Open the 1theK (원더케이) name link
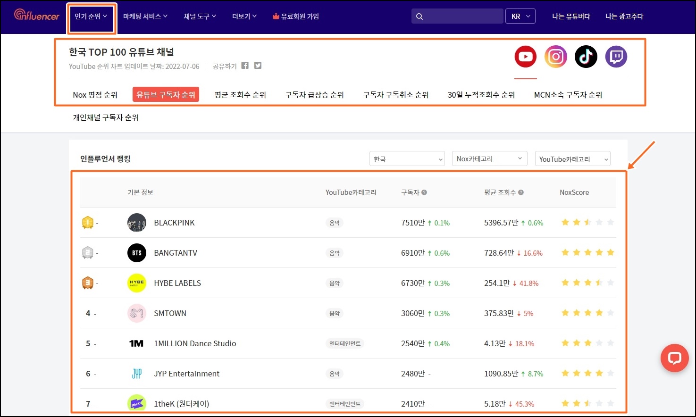The width and height of the screenshot is (696, 417). [x=181, y=404]
